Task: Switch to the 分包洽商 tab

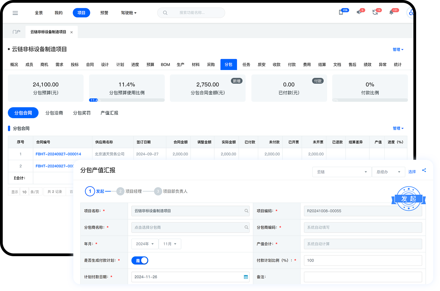Action: click(x=54, y=113)
